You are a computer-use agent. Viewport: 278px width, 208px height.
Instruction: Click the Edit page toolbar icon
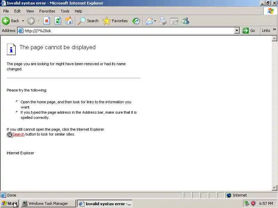174,21
